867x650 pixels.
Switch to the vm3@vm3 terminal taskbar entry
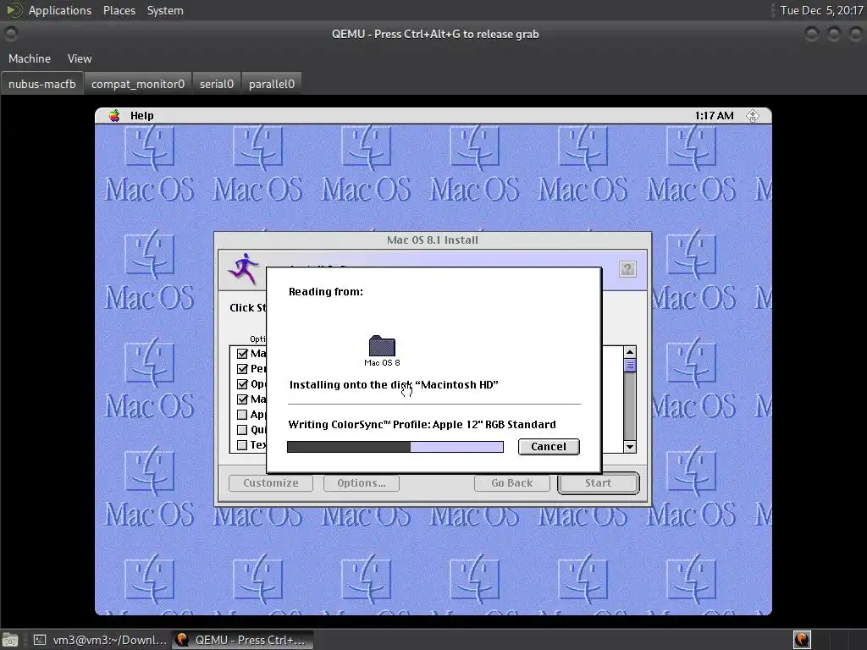[x=100, y=640]
